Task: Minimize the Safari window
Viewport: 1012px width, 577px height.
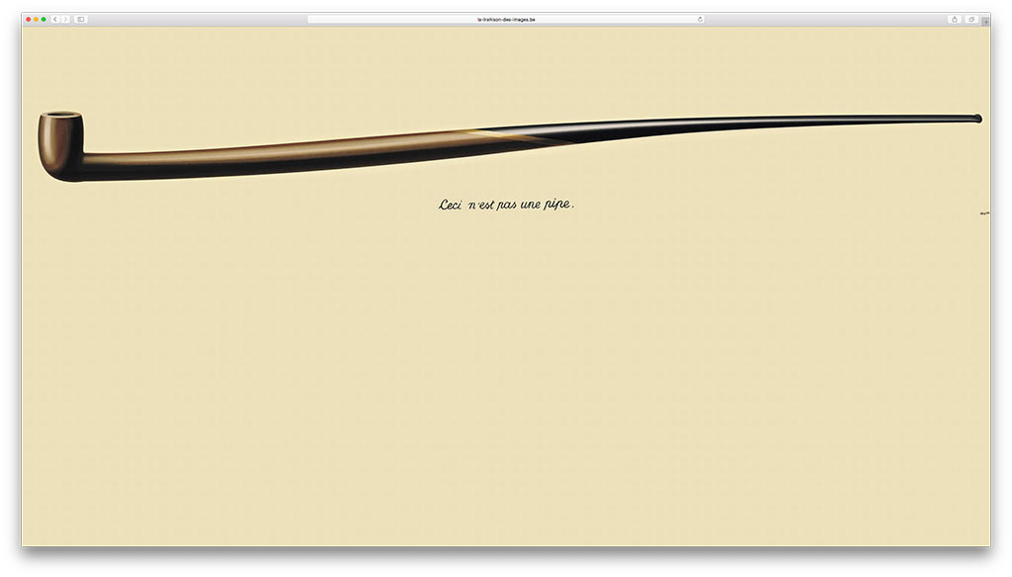Action: 36,19
